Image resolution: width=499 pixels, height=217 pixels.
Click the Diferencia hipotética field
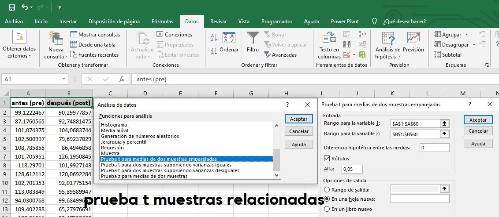tap(434, 148)
